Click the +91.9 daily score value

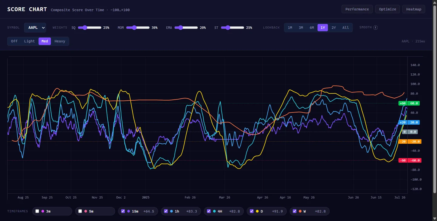pos(277,211)
